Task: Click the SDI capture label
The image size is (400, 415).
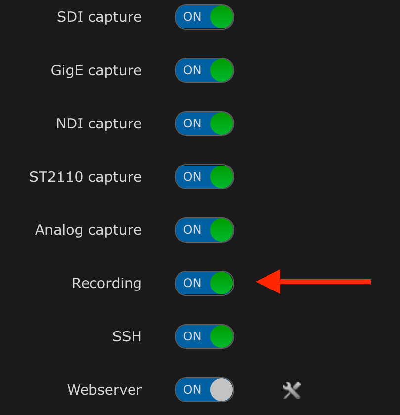Action: [x=99, y=17]
